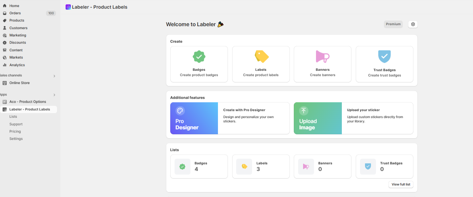The height and width of the screenshot is (197, 473).
Task: Open Lists under Labeler app
Action: pos(13,117)
